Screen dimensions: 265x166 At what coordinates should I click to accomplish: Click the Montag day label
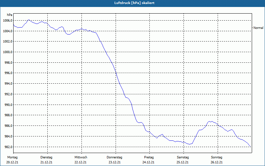click(x=12, y=157)
